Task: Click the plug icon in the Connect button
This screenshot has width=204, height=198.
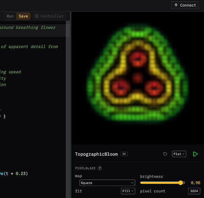Action: (176, 5)
